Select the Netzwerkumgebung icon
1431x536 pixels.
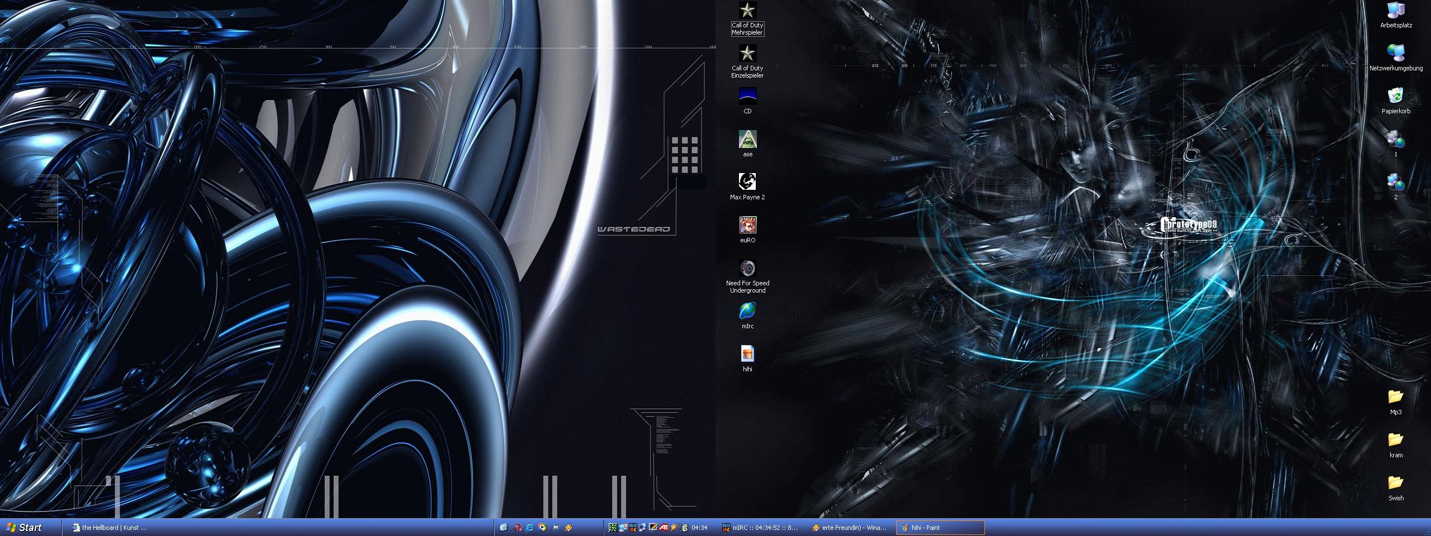[1396, 54]
